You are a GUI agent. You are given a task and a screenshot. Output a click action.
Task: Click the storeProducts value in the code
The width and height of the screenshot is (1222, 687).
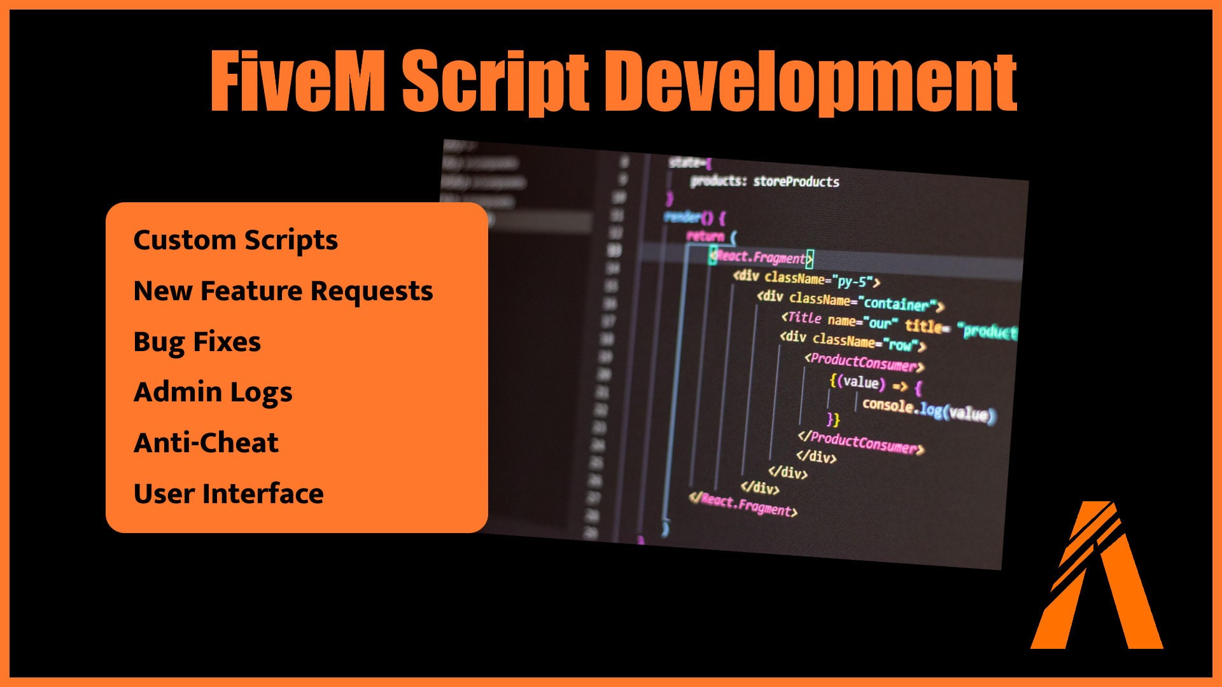point(797,181)
